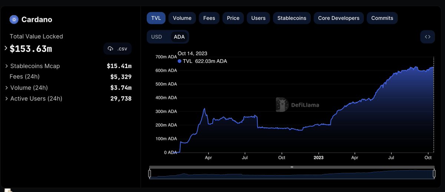Expand the Active Users (24h) row
The image size is (445, 192).
click(7, 99)
